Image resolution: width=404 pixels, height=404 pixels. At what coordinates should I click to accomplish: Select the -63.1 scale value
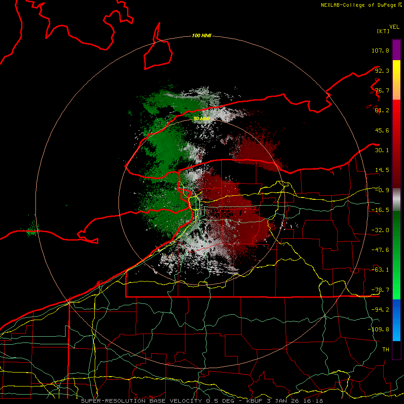[x=380, y=270]
